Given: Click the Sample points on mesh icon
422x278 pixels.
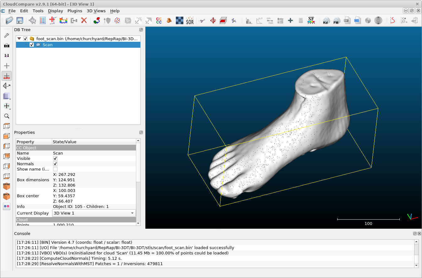Looking at the screenshot, I should [128, 21].
